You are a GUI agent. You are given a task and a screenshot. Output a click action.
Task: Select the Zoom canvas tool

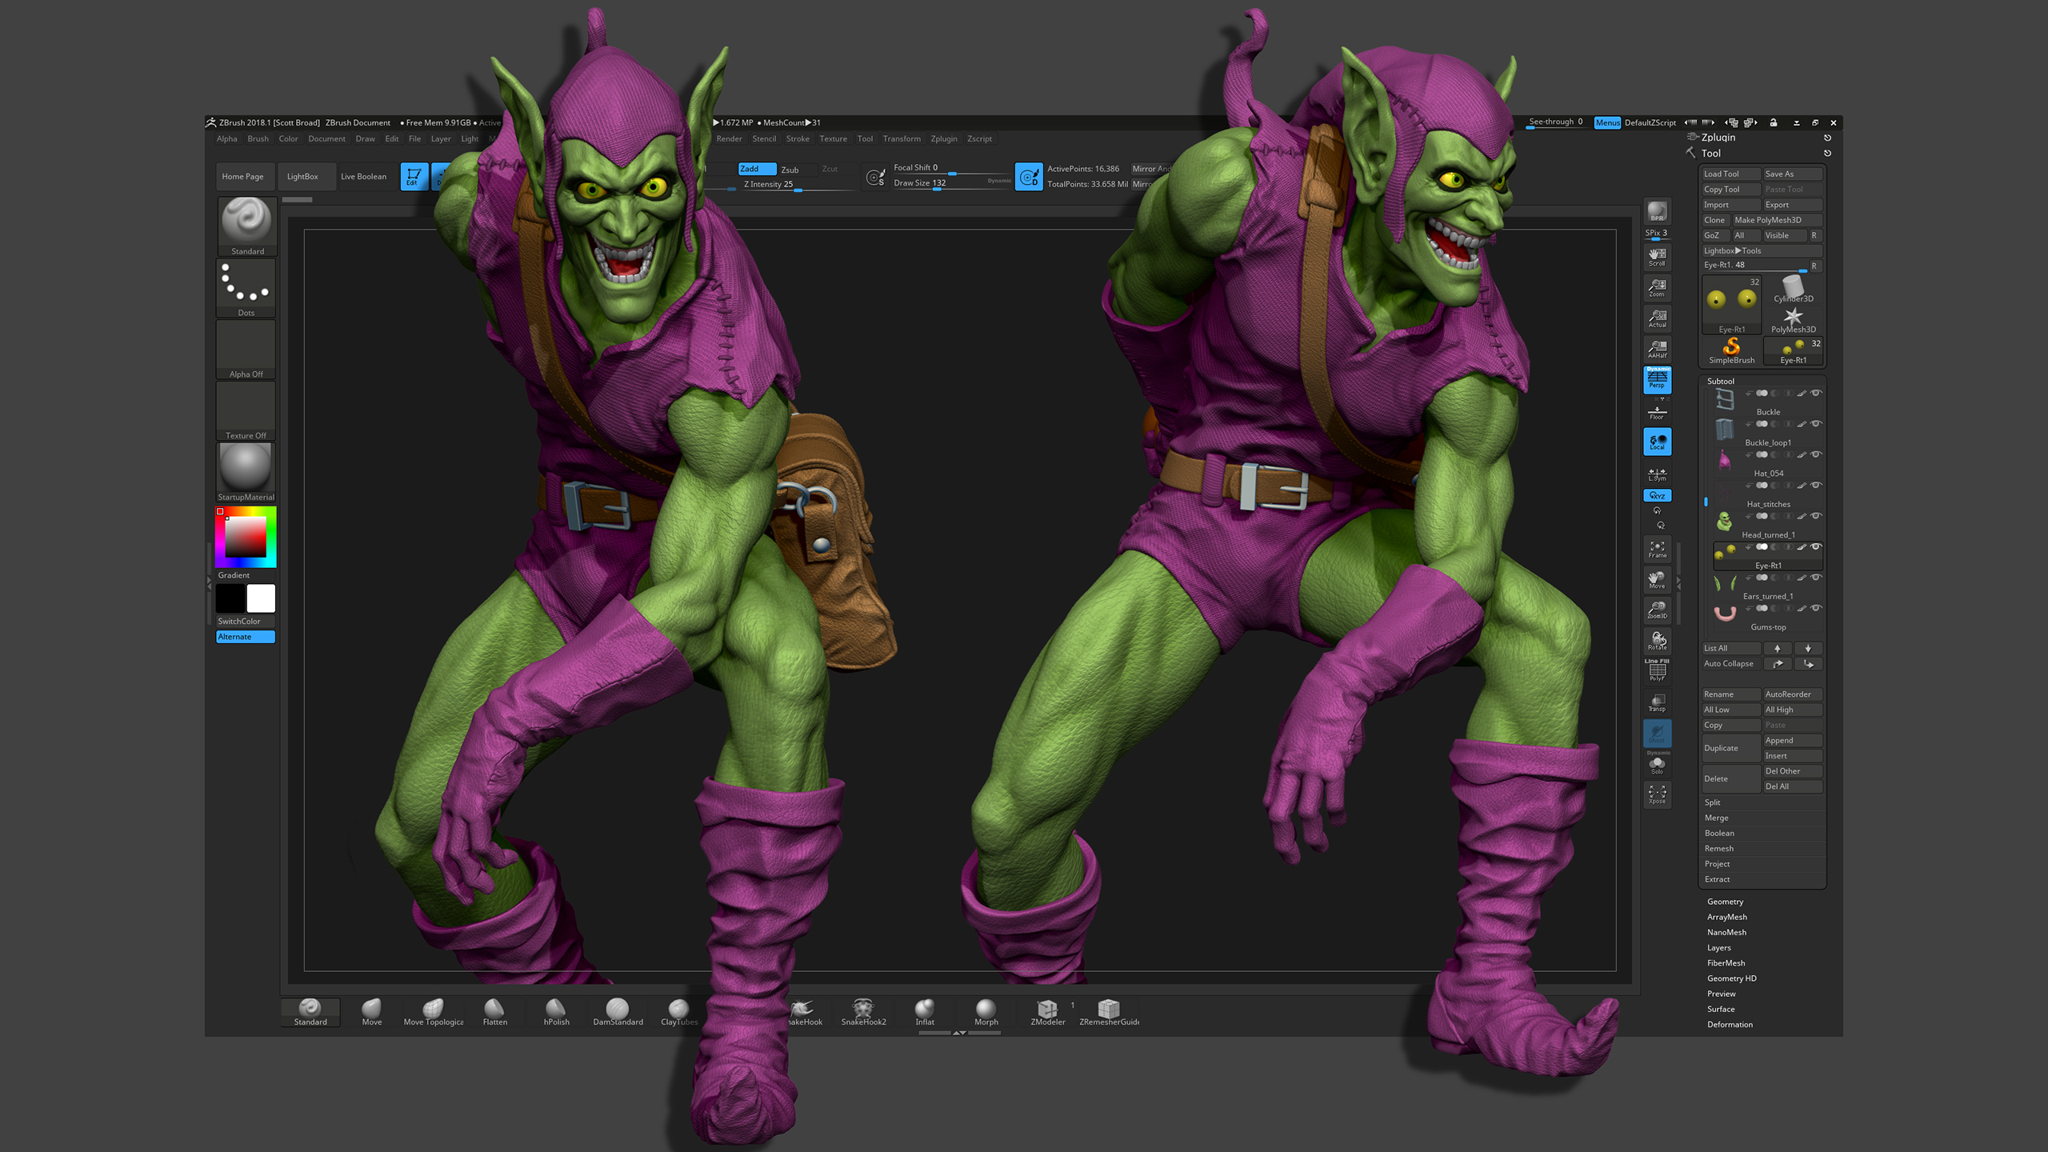1657,287
